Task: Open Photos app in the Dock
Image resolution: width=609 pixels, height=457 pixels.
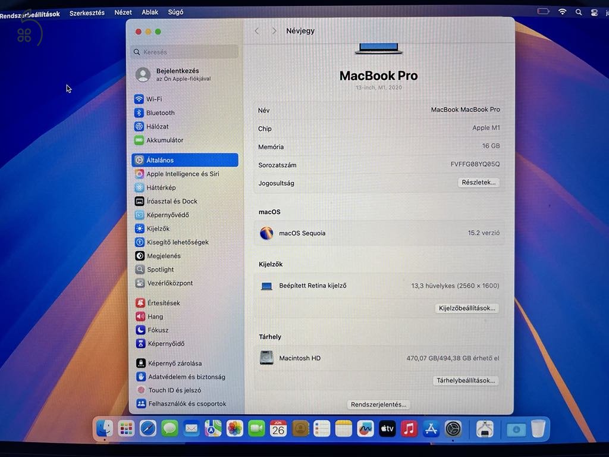Action: coord(235,428)
